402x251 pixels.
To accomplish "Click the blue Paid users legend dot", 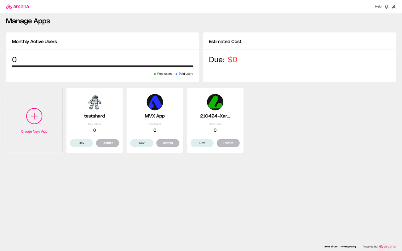I will [x=176, y=74].
